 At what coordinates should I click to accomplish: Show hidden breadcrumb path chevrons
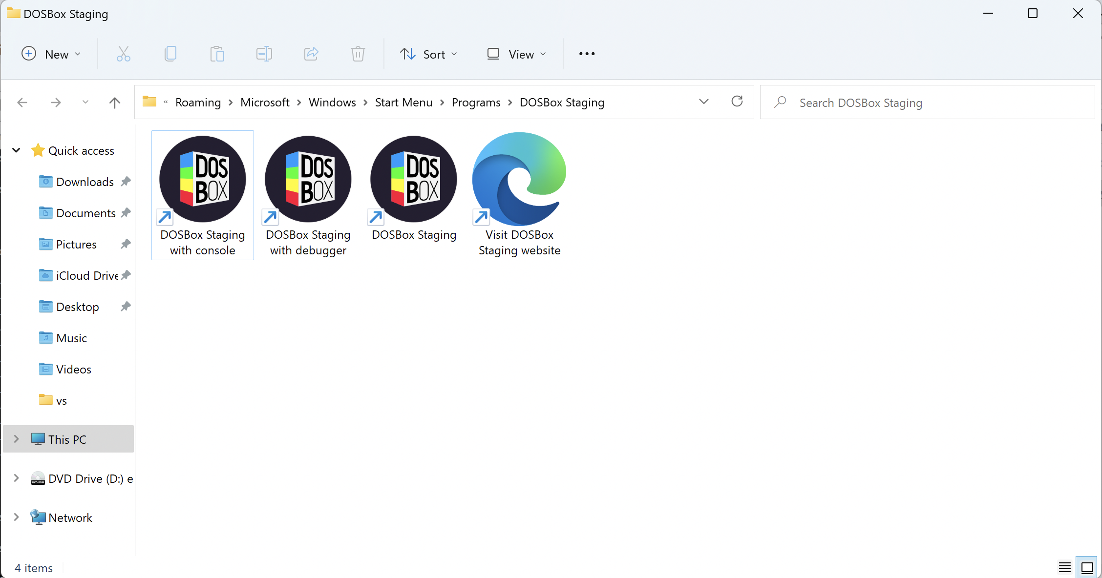pyautogui.click(x=166, y=102)
